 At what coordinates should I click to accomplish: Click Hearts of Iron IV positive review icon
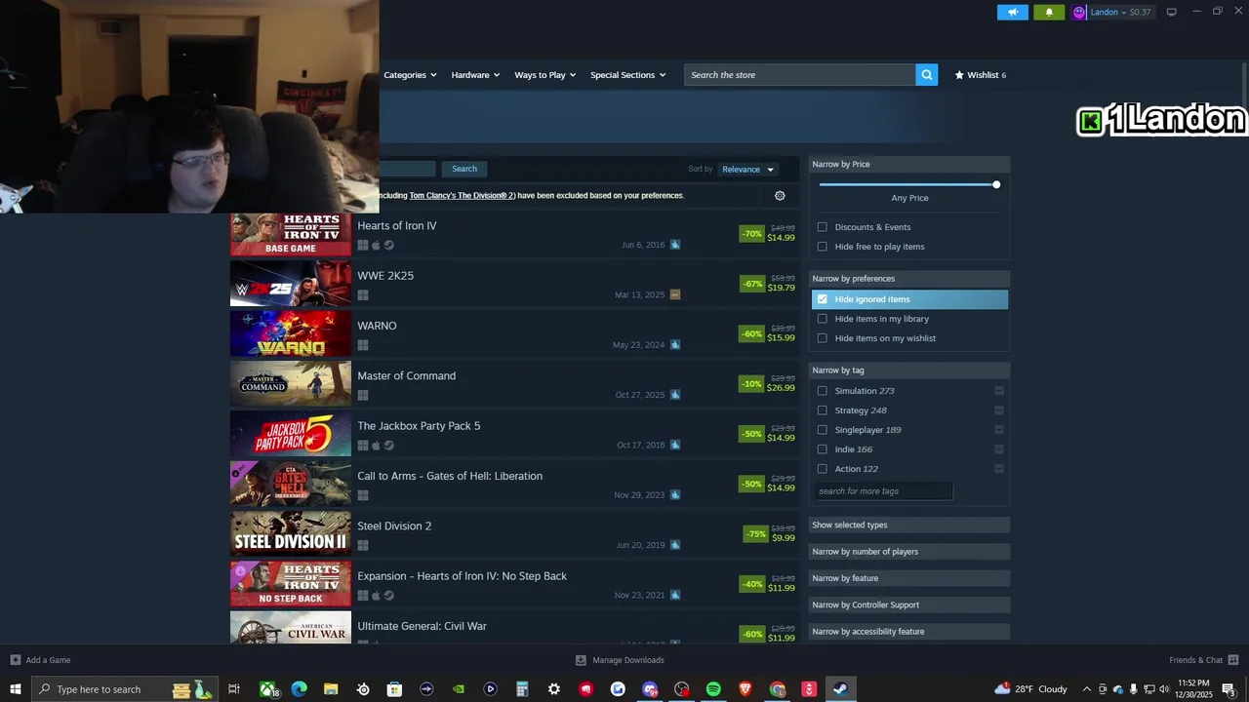pos(674,245)
